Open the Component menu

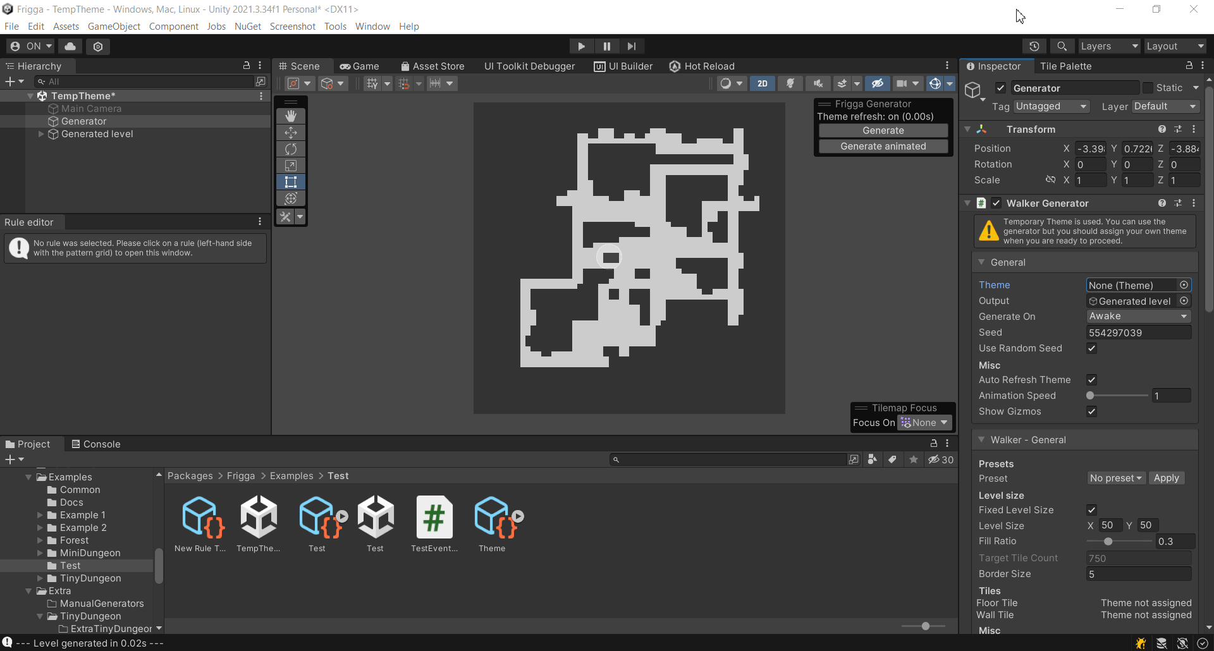tap(173, 27)
